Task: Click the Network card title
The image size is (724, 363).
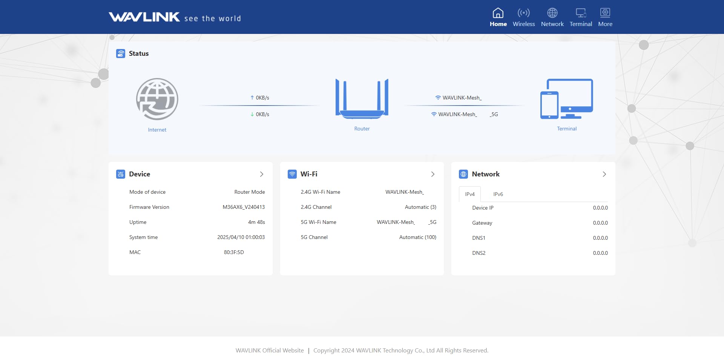Action: [x=485, y=174]
